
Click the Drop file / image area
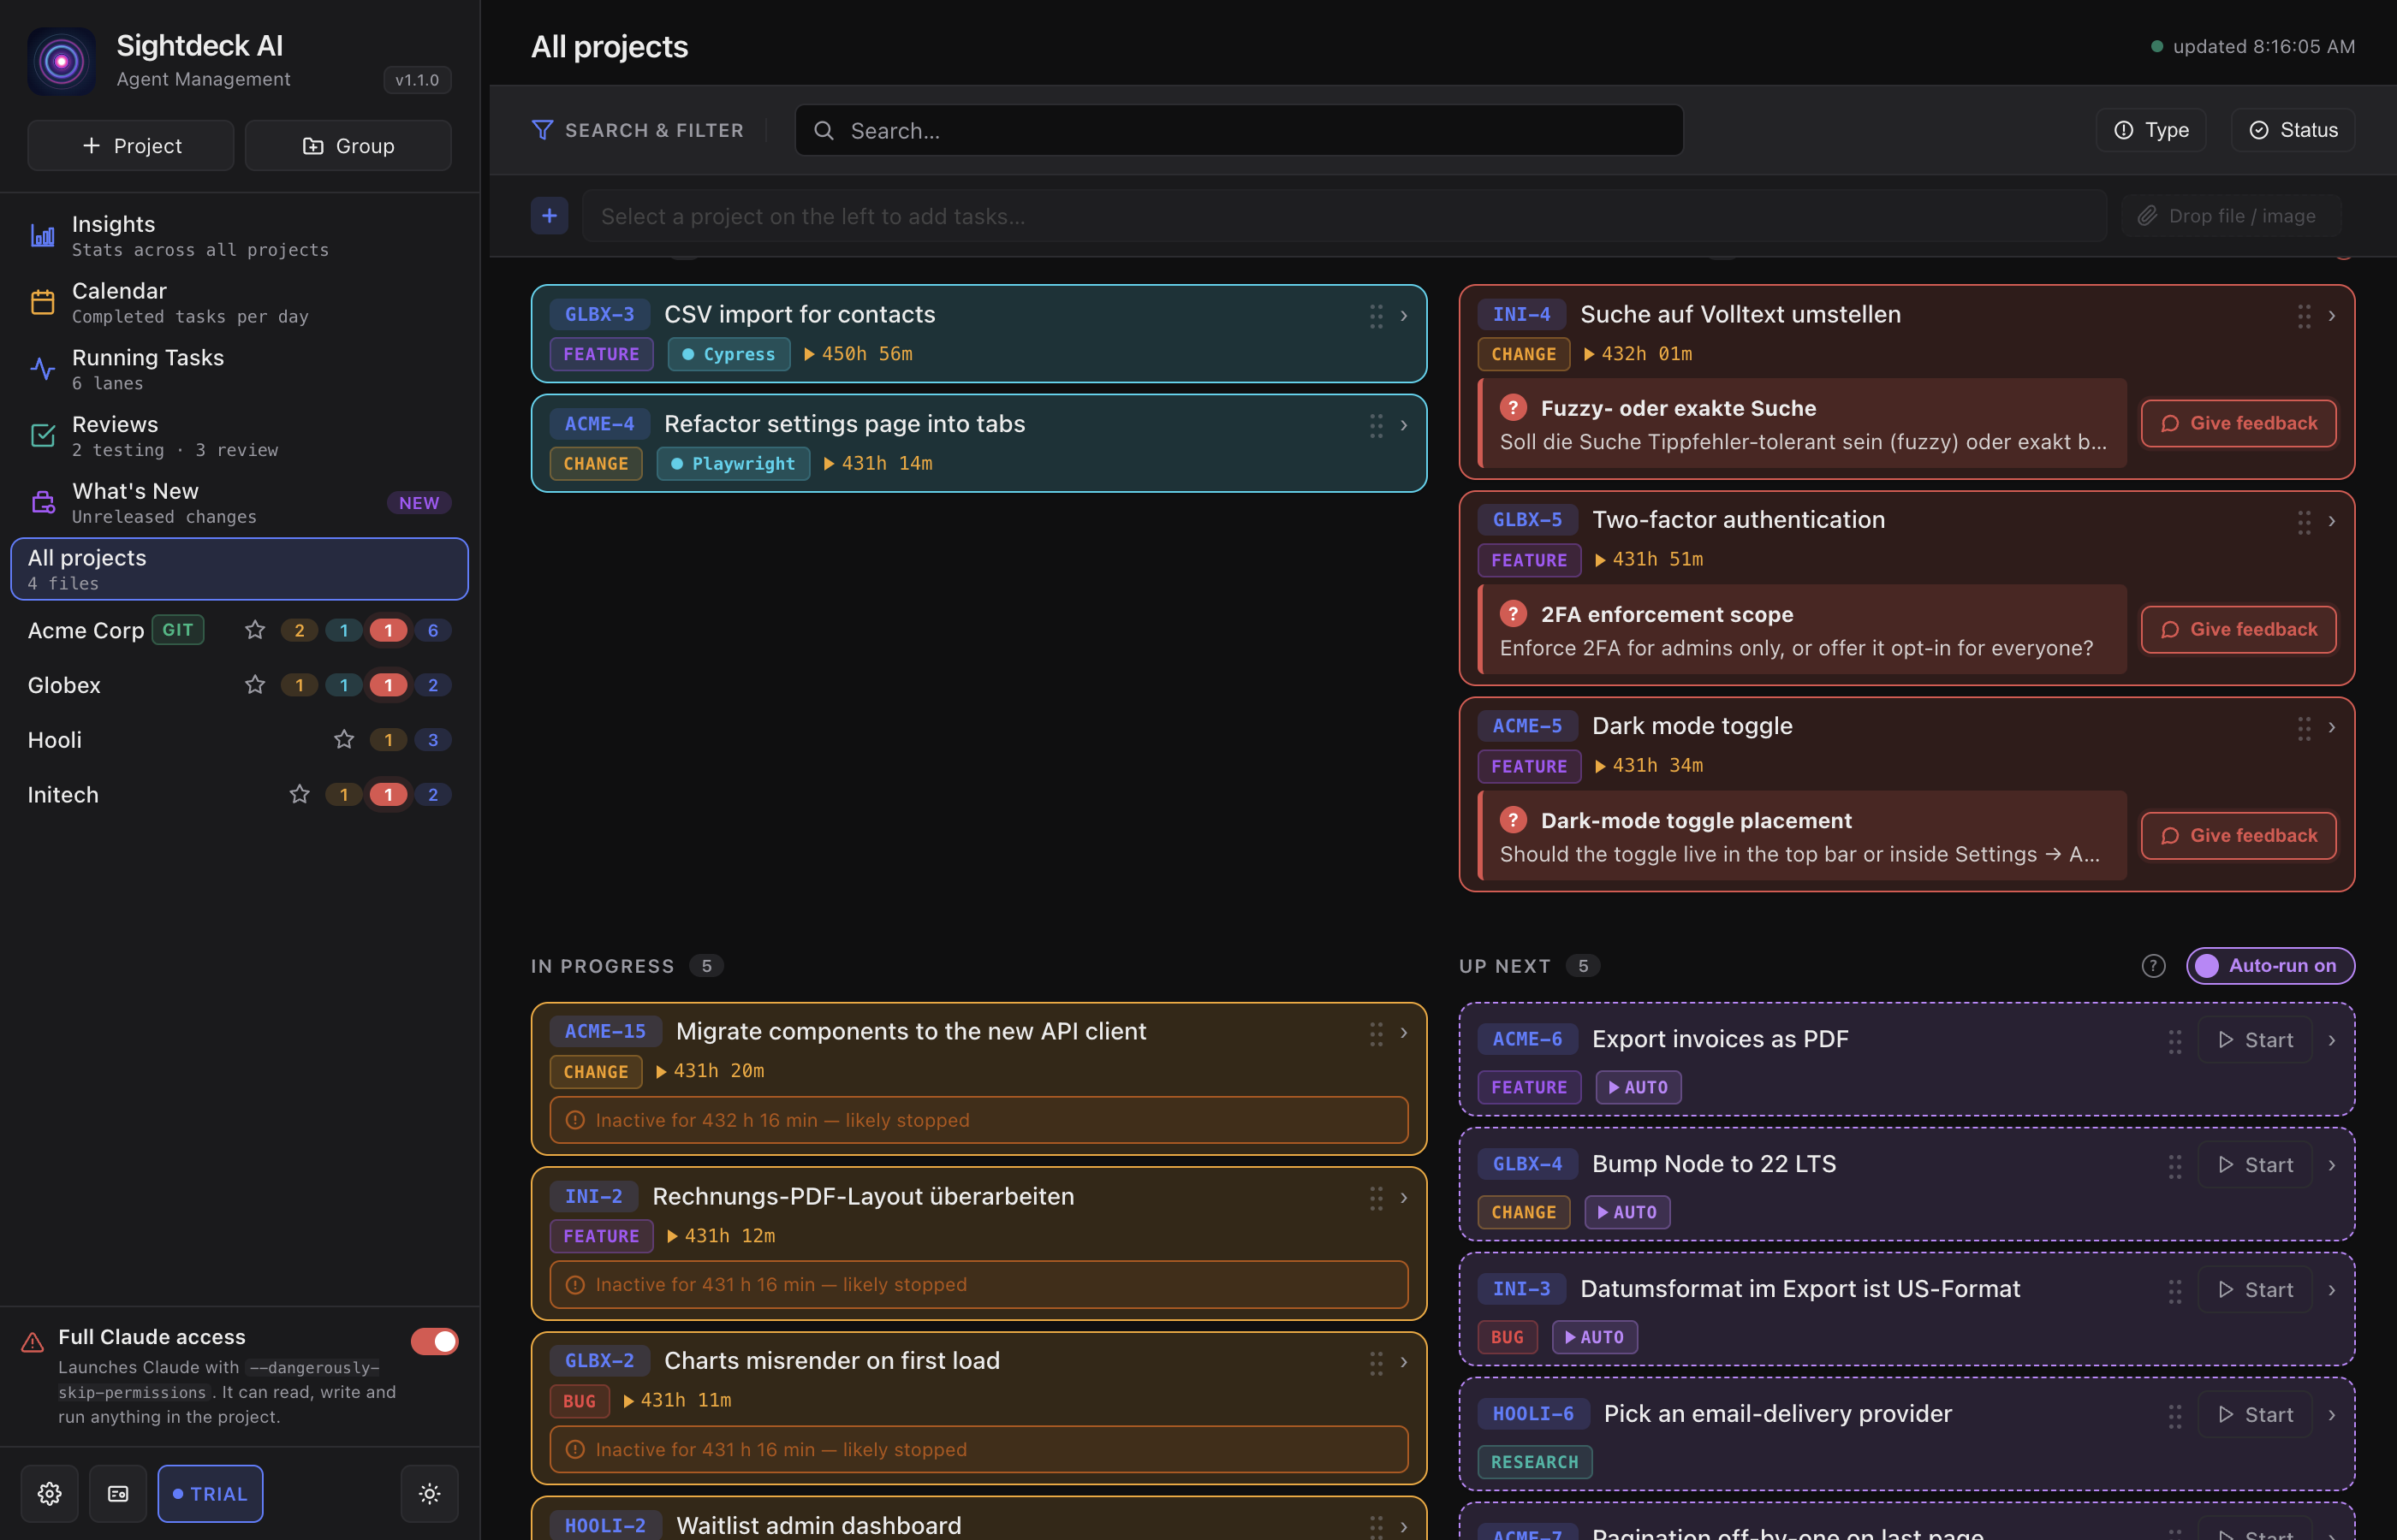pos(2231,216)
